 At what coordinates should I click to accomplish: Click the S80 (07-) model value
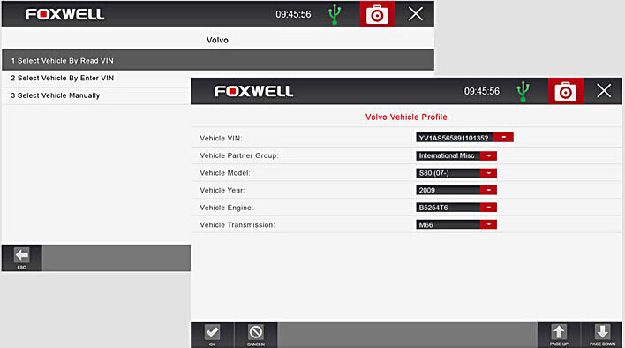(448, 173)
